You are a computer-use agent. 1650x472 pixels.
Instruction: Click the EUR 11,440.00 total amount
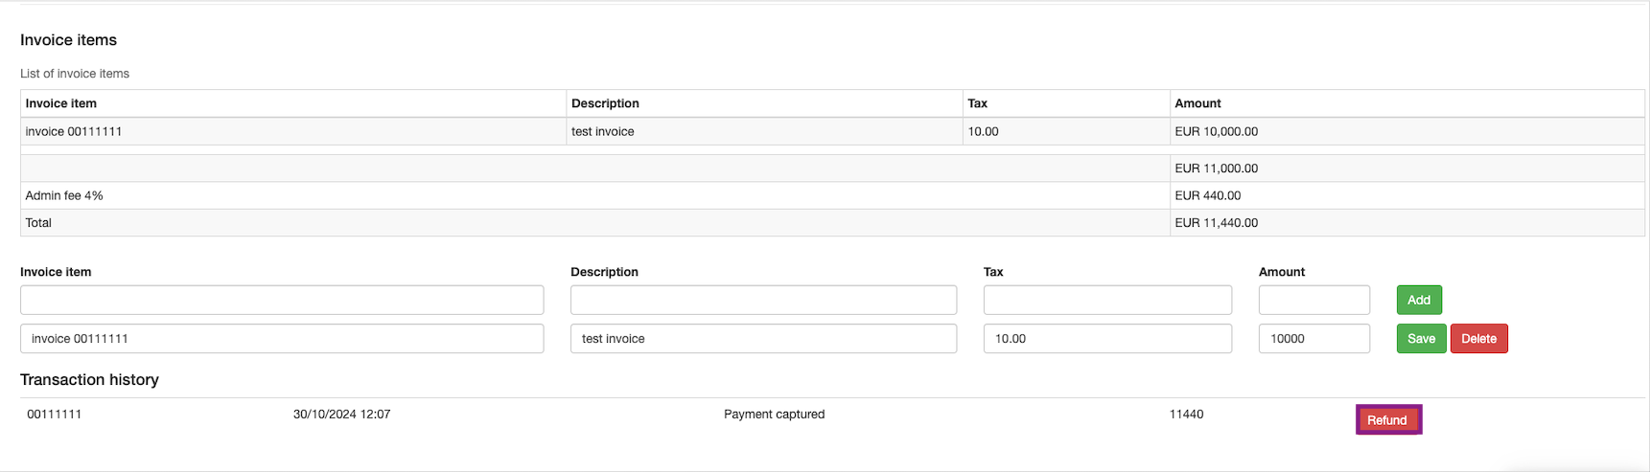[1216, 223]
